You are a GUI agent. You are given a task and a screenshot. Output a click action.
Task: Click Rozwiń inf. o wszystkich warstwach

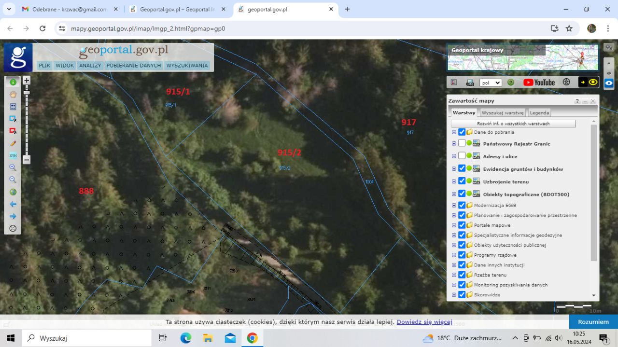click(x=513, y=124)
